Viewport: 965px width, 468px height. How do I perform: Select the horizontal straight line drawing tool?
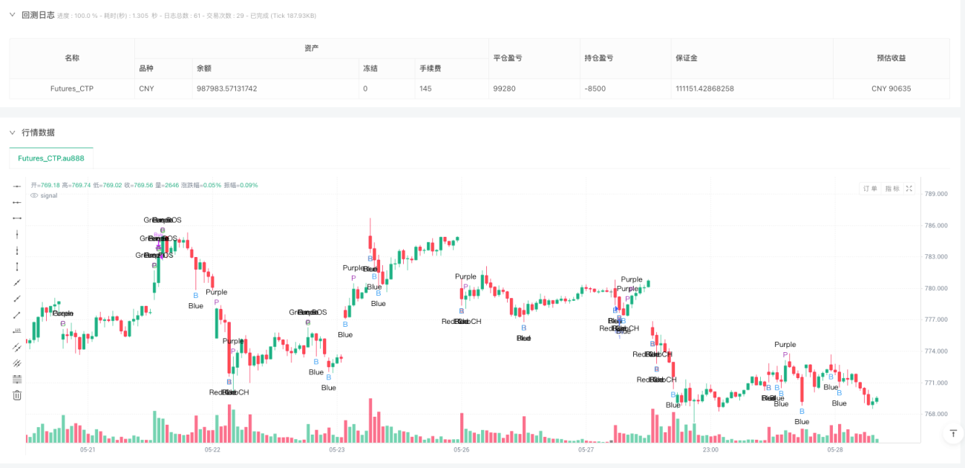pos(17,186)
